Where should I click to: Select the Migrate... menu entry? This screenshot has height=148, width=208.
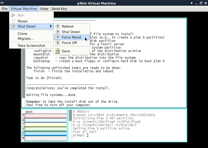coord(25,38)
